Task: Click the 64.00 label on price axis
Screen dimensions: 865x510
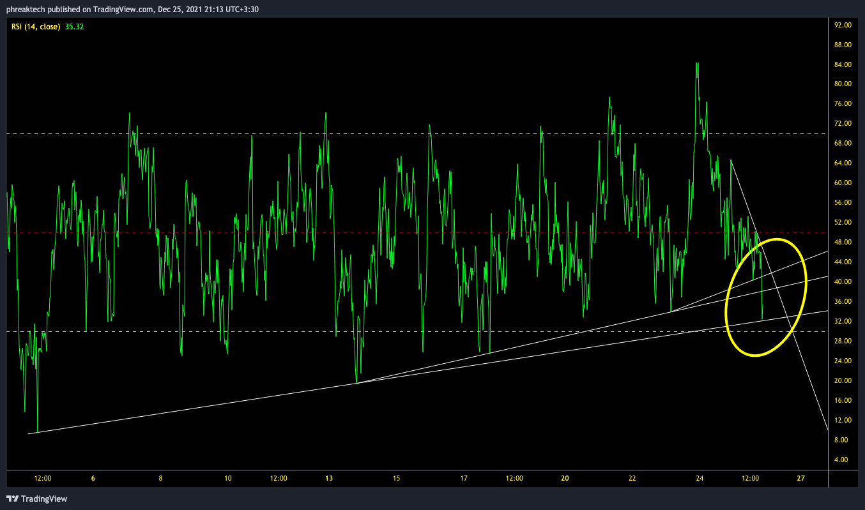Action: click(843, 163)
